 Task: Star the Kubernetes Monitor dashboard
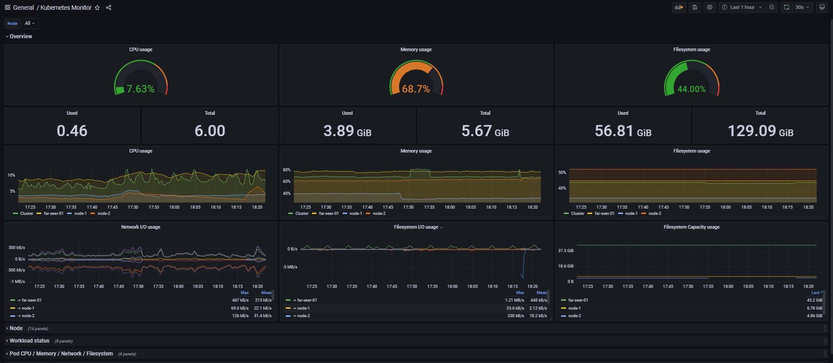[97, 8]
